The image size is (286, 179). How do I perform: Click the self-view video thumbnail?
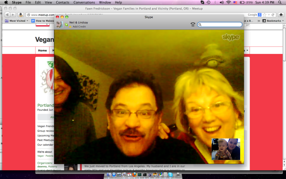(226, 149)
